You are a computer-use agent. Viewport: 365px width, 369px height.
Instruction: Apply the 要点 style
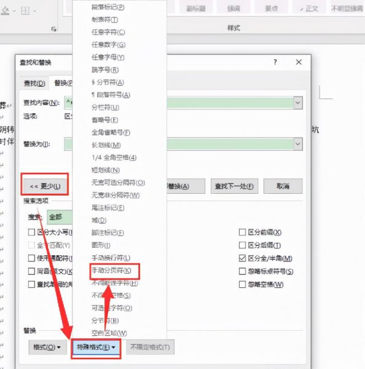(x=272, y=9)
